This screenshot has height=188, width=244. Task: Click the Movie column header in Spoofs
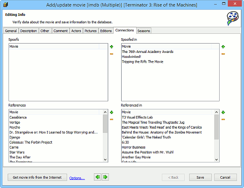pos(54,46)
